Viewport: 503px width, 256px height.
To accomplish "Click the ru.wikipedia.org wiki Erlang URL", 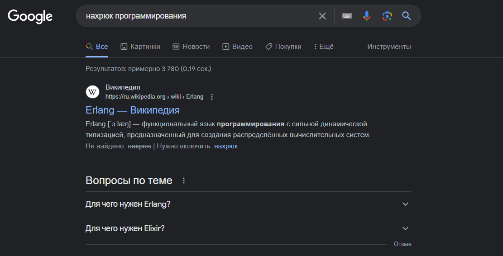I will (154, 97).
